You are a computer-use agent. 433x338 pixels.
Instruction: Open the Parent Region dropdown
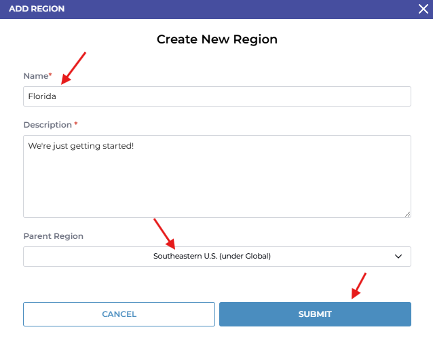tap(217, 257)
